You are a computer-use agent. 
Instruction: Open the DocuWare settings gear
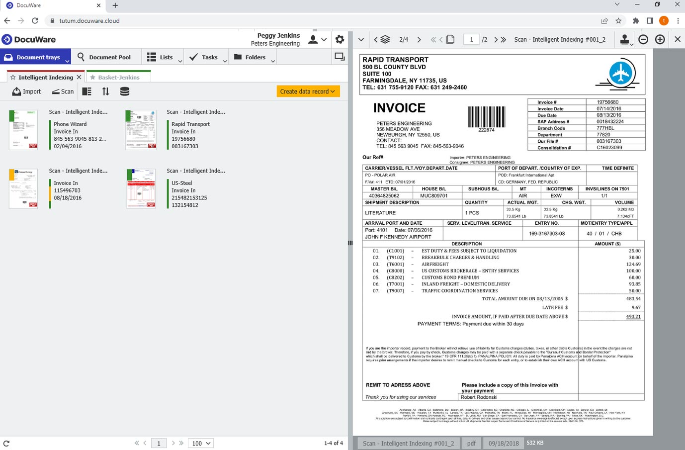tap(340, 39)
